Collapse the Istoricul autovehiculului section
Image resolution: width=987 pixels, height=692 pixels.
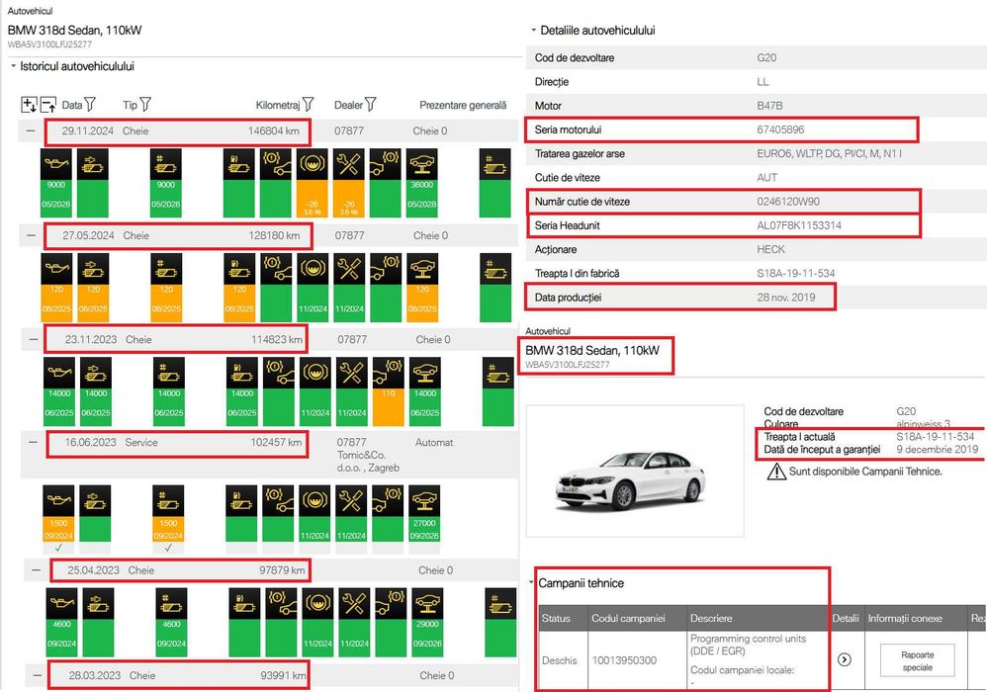(13, 66)
